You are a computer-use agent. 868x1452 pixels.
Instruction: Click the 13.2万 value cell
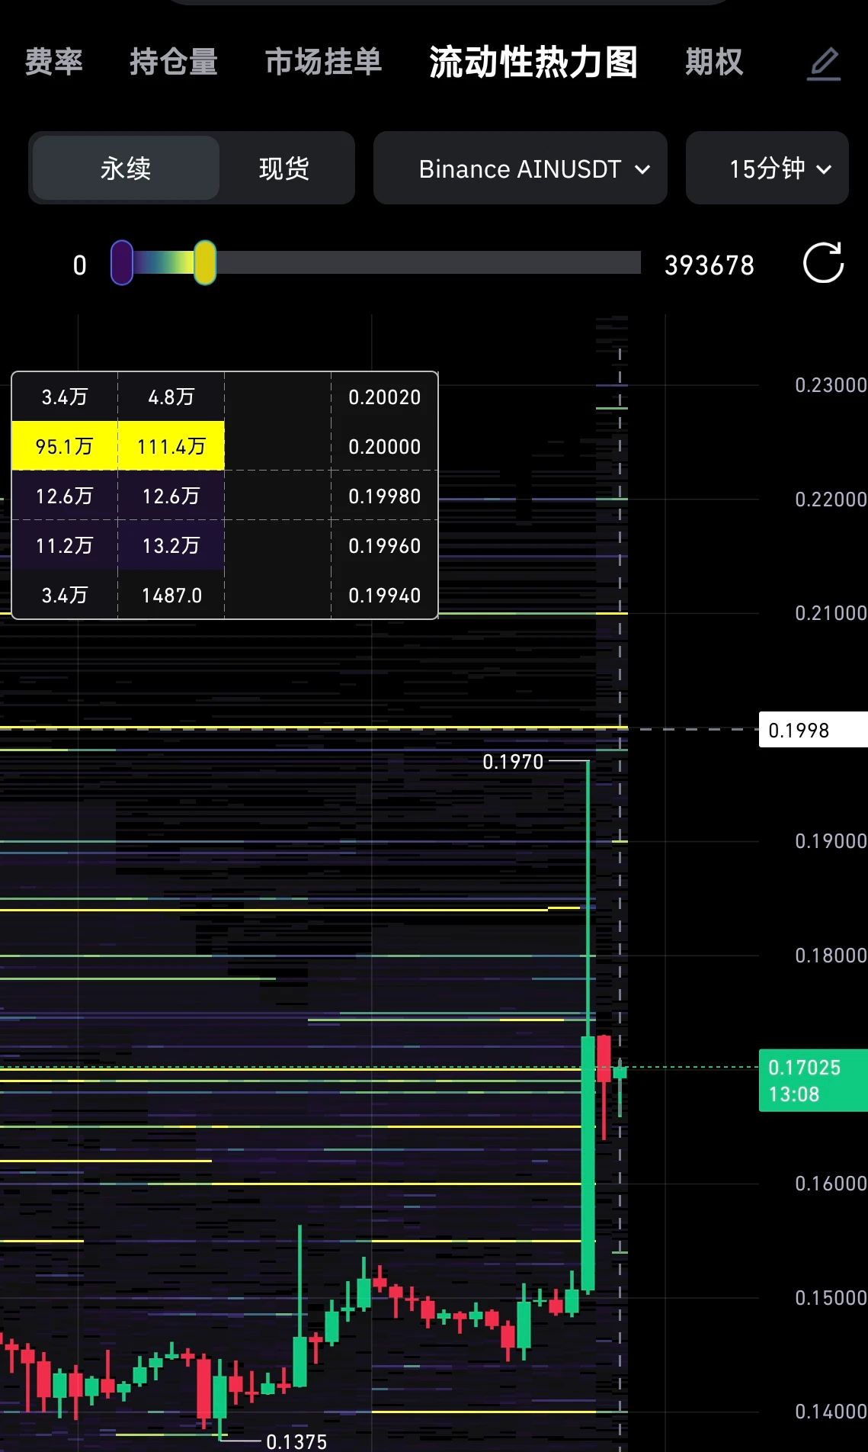(x=171, y=545)
